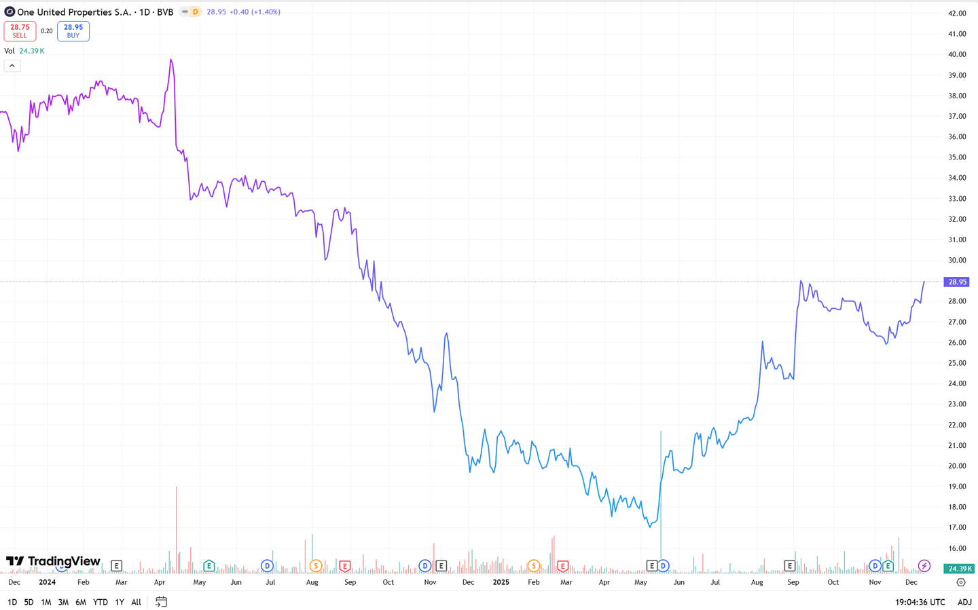The height and width of the screenshot is (610, 978).
Task: Click the dividend marker near Jul 2024
Action: point(267,566)
